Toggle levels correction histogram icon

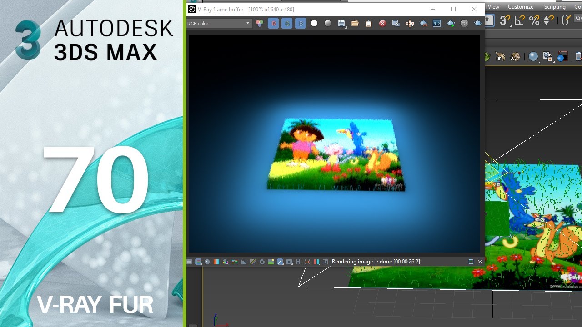[244, 262]
